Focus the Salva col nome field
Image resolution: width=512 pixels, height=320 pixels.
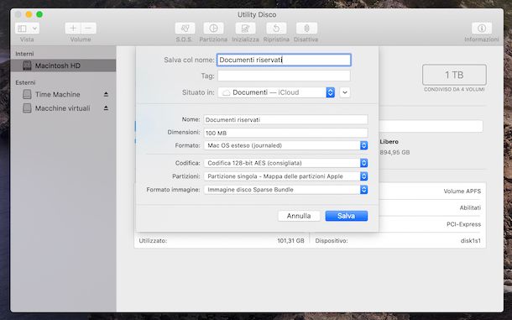pos(284,60)
